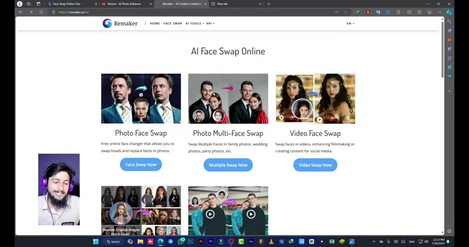The height and width of the screenshot is (247, 469).
Task: Launch Illustrator from taskbar
Action: click(200, 242)
